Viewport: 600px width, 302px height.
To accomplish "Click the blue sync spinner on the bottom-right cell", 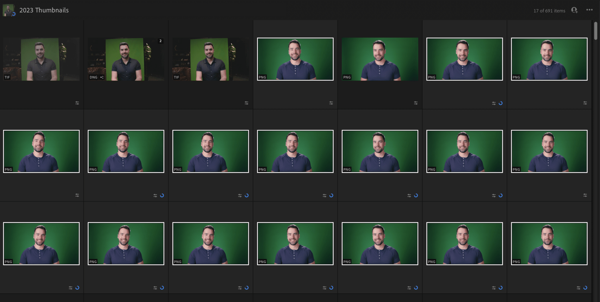I will coord(585,287).
